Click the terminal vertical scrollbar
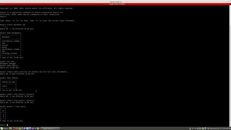The width and height of the screenshot is (231, 130). pyautogui.click(x=230, y=66)
